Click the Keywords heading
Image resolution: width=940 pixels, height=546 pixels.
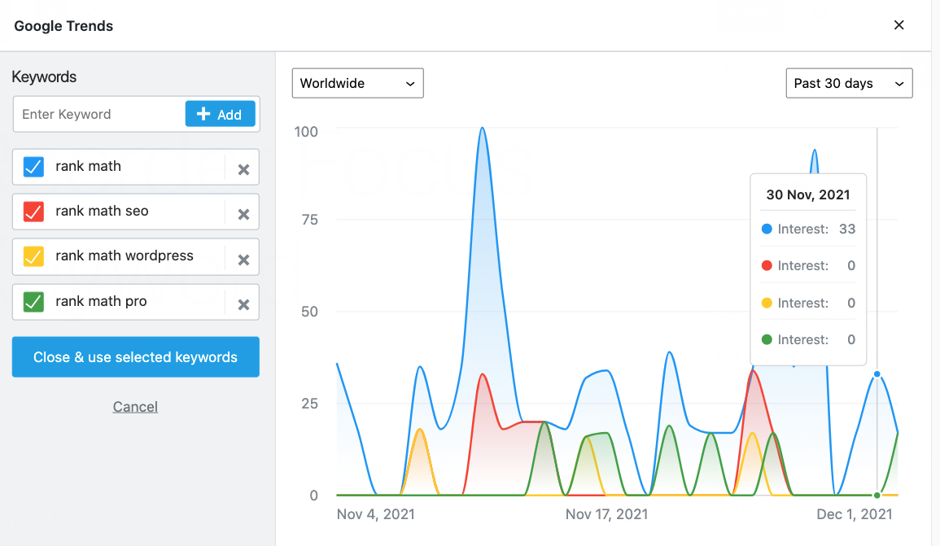pos(45,76)
